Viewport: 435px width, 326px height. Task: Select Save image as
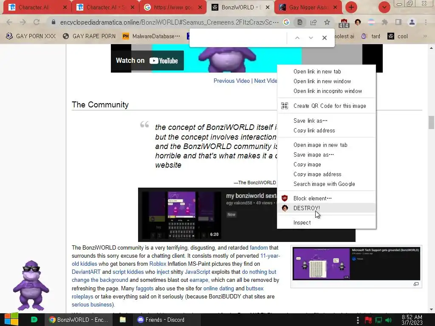pyautogui.click(x=327, y=155)
